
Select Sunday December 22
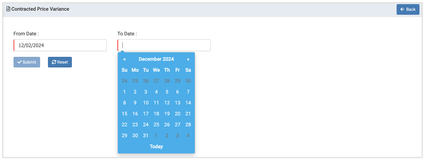124,125
